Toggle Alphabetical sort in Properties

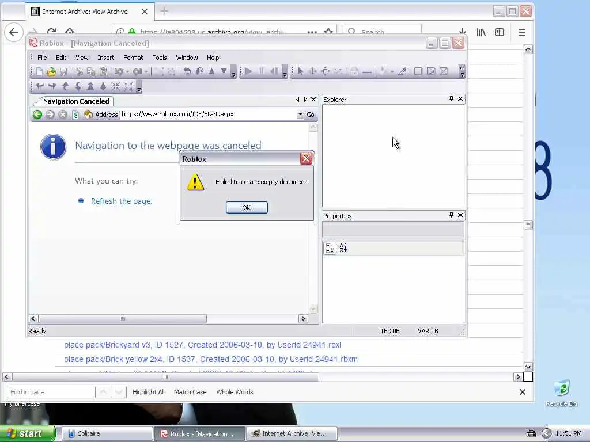(343, 248)
